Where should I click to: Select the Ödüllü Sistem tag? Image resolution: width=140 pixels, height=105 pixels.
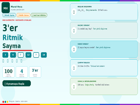pyautogui.click(x=23, y=15)
